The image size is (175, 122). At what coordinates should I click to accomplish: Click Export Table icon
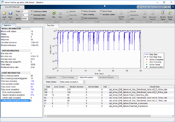(170, 13)
